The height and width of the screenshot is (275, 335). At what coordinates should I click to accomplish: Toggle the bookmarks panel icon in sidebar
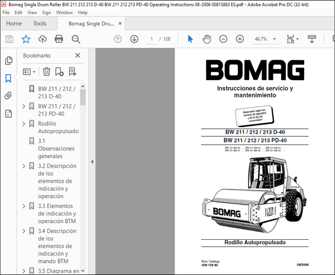(8, 78)
